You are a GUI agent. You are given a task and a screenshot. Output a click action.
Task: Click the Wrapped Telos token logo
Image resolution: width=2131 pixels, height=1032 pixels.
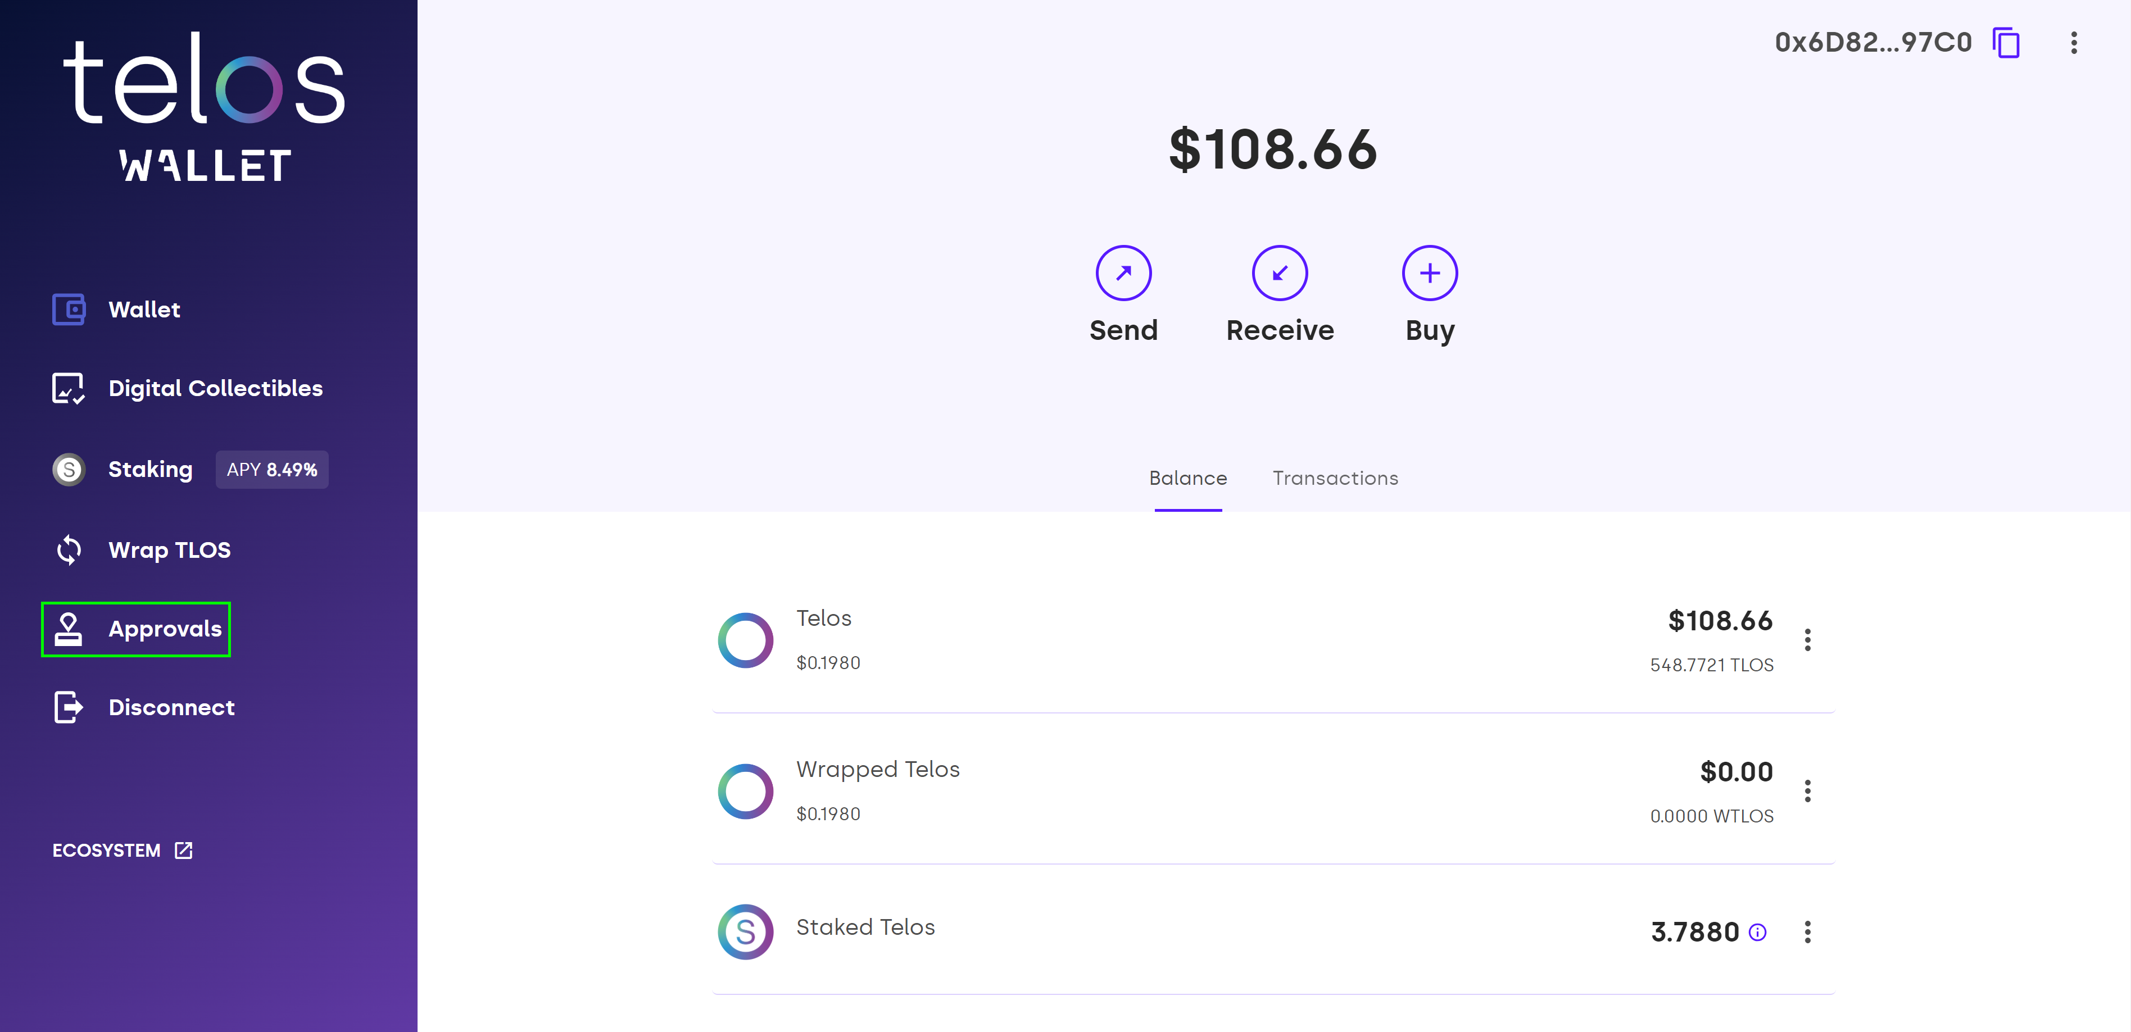tap(745, 792)
